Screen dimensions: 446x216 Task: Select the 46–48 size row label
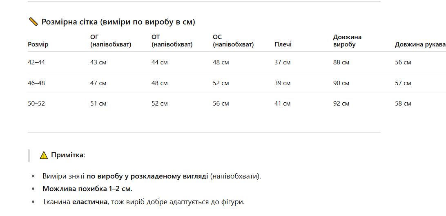36,83
